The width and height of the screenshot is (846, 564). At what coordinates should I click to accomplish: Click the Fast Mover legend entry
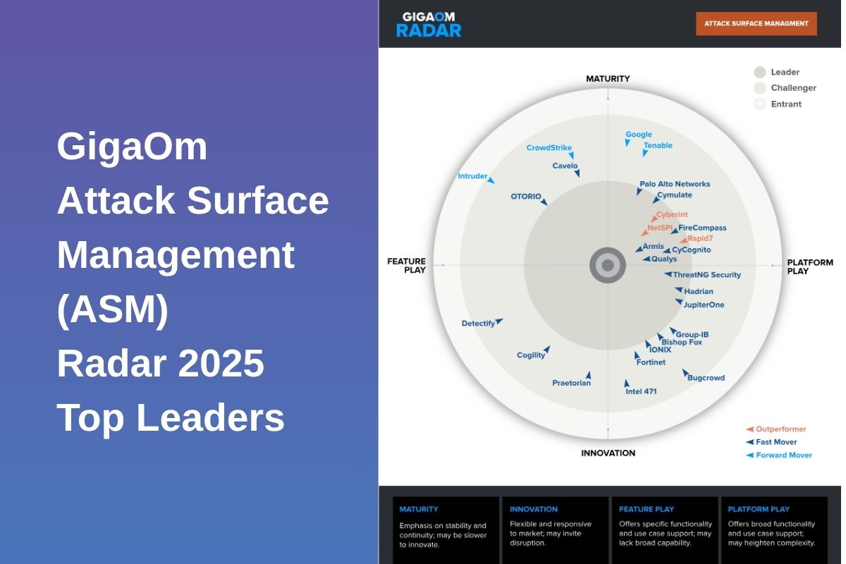click(771, 442)
